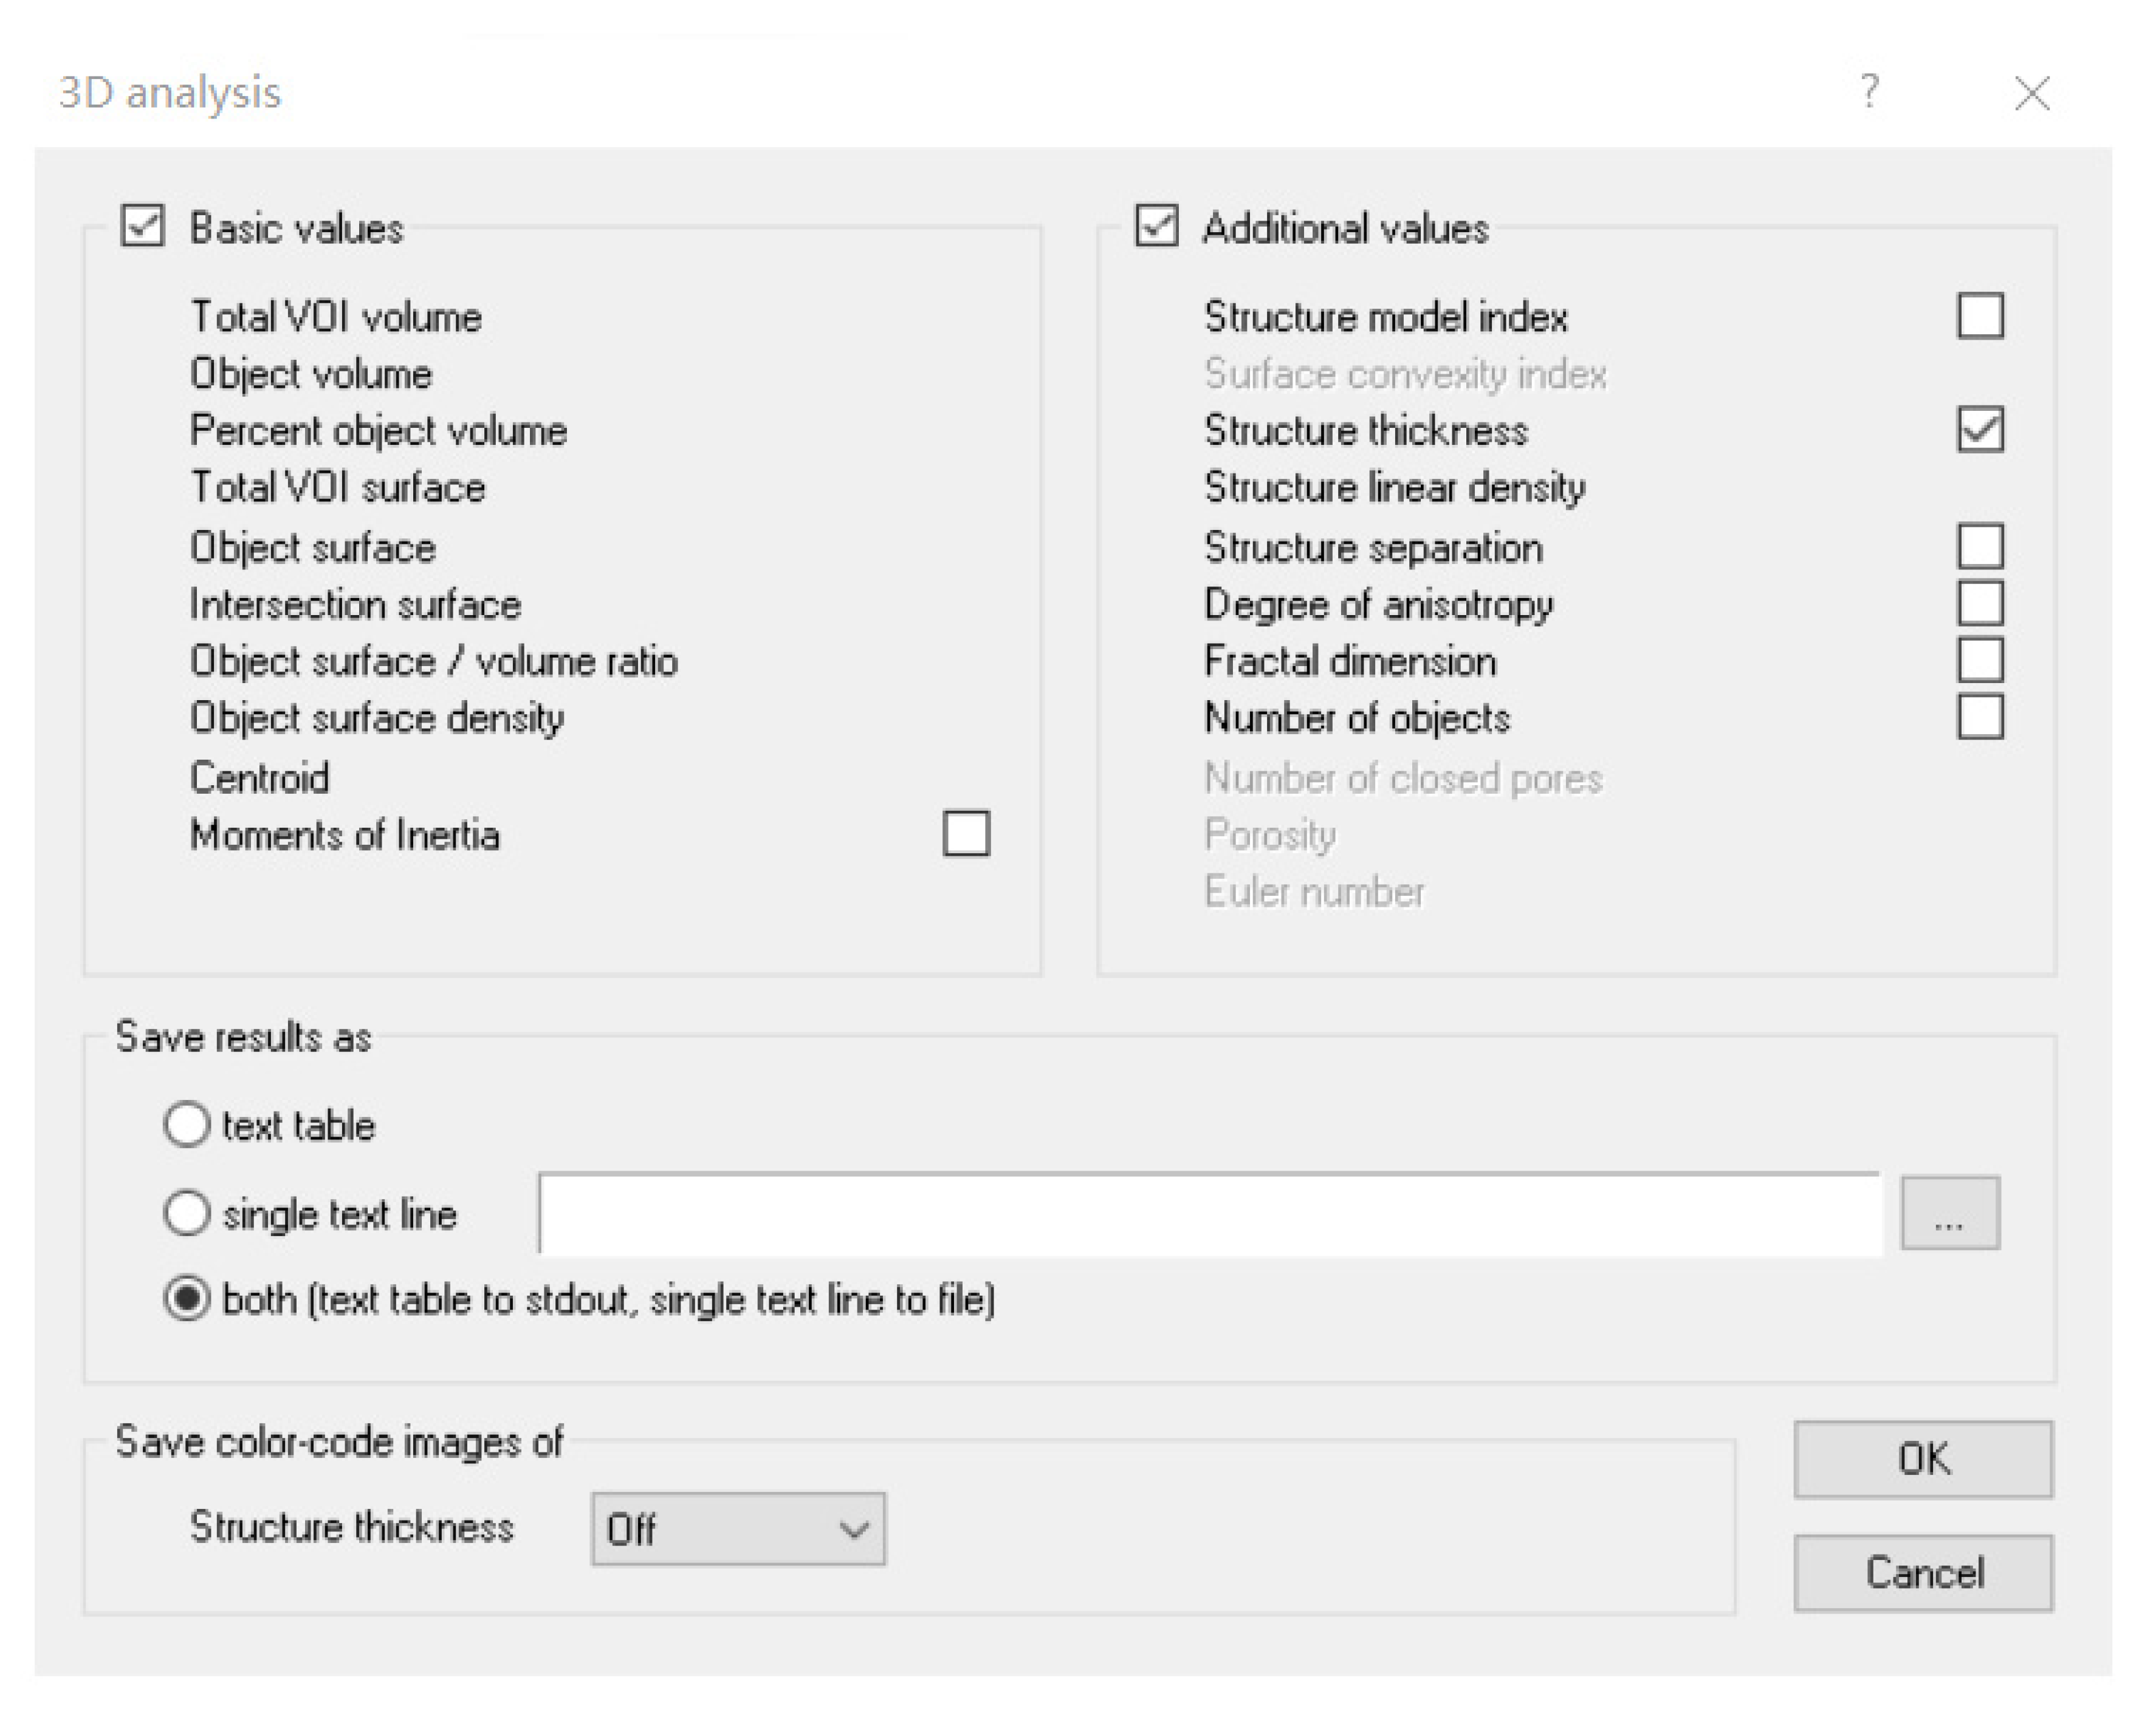Click the dropdown arrow next to Off
Viewport: 2156px width, 1712px height.
(x=853, y=1528)
